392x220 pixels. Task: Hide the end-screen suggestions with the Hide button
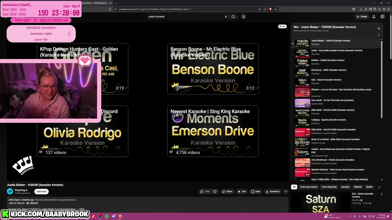[282, 27]
